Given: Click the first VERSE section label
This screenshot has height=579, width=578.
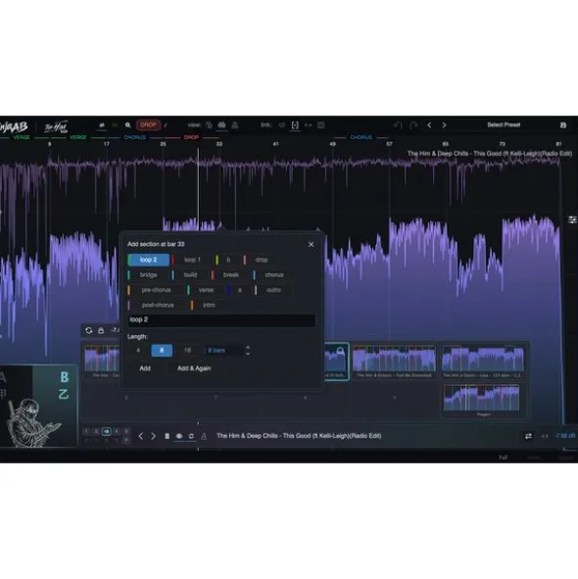Looking at the screenshot, I should click(x=22, y=137).
